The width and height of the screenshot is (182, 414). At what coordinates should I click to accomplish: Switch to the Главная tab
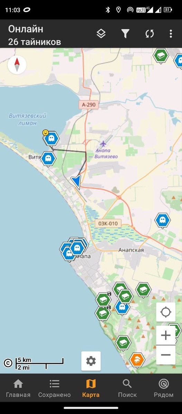point(18,388)
